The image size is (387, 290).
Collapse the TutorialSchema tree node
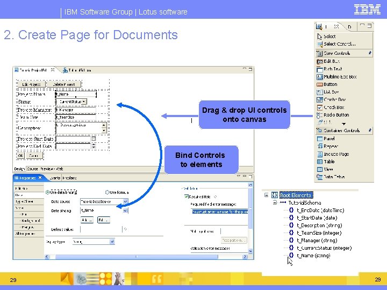(x=275, y=202)
